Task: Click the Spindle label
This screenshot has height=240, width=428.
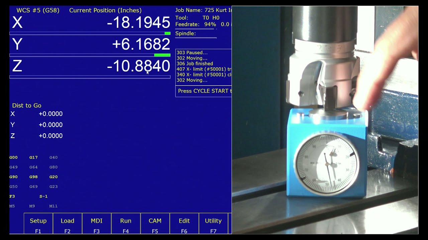Action: click(186, 33)
